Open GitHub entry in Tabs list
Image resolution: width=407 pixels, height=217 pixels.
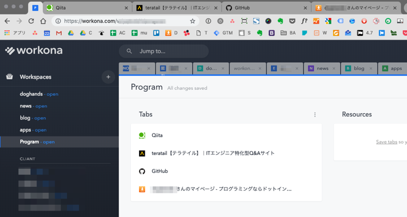coord(226,171)
